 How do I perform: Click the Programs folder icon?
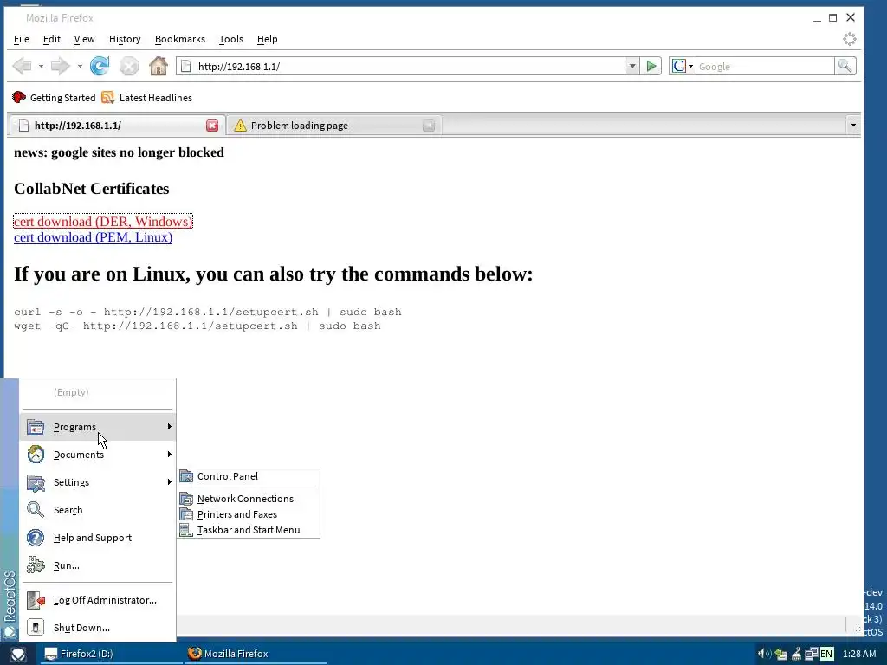click(x=36, y=427)
